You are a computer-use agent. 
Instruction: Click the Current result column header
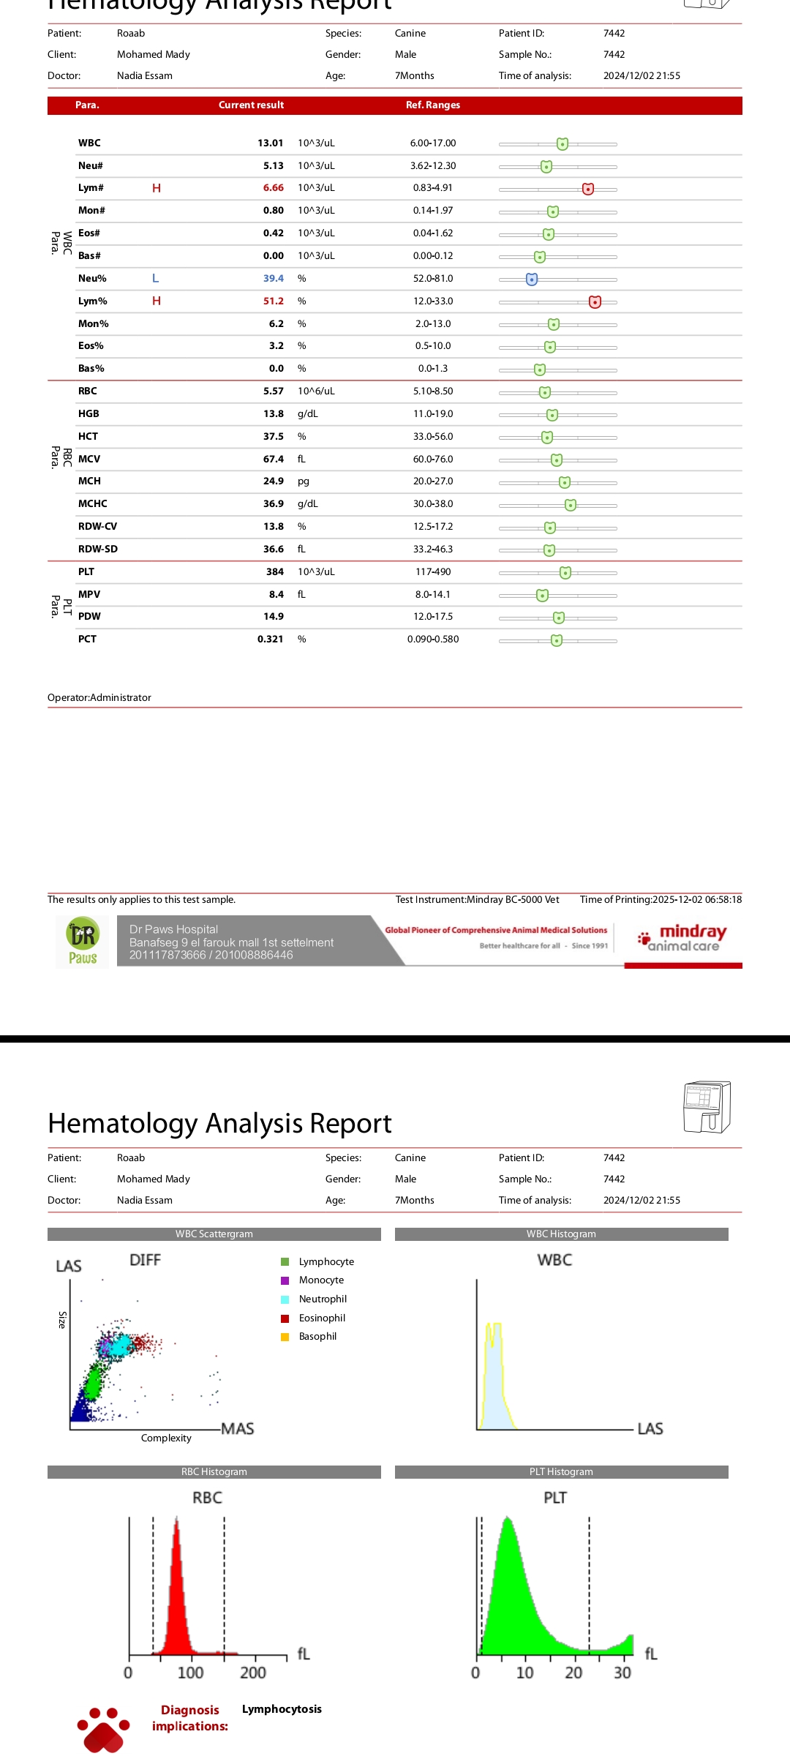click(x=251, y=105)
